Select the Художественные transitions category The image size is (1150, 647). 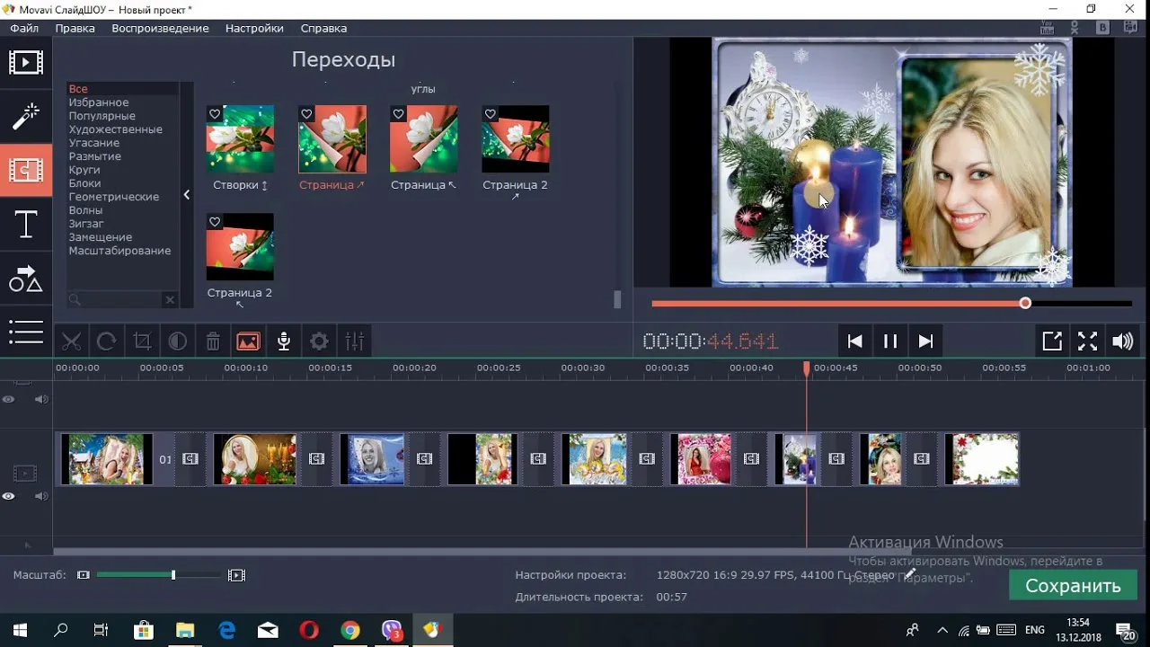point(116,129)
